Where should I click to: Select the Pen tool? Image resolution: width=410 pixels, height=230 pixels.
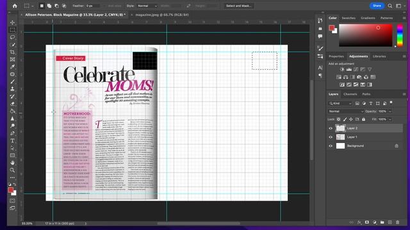click(12, 134)
